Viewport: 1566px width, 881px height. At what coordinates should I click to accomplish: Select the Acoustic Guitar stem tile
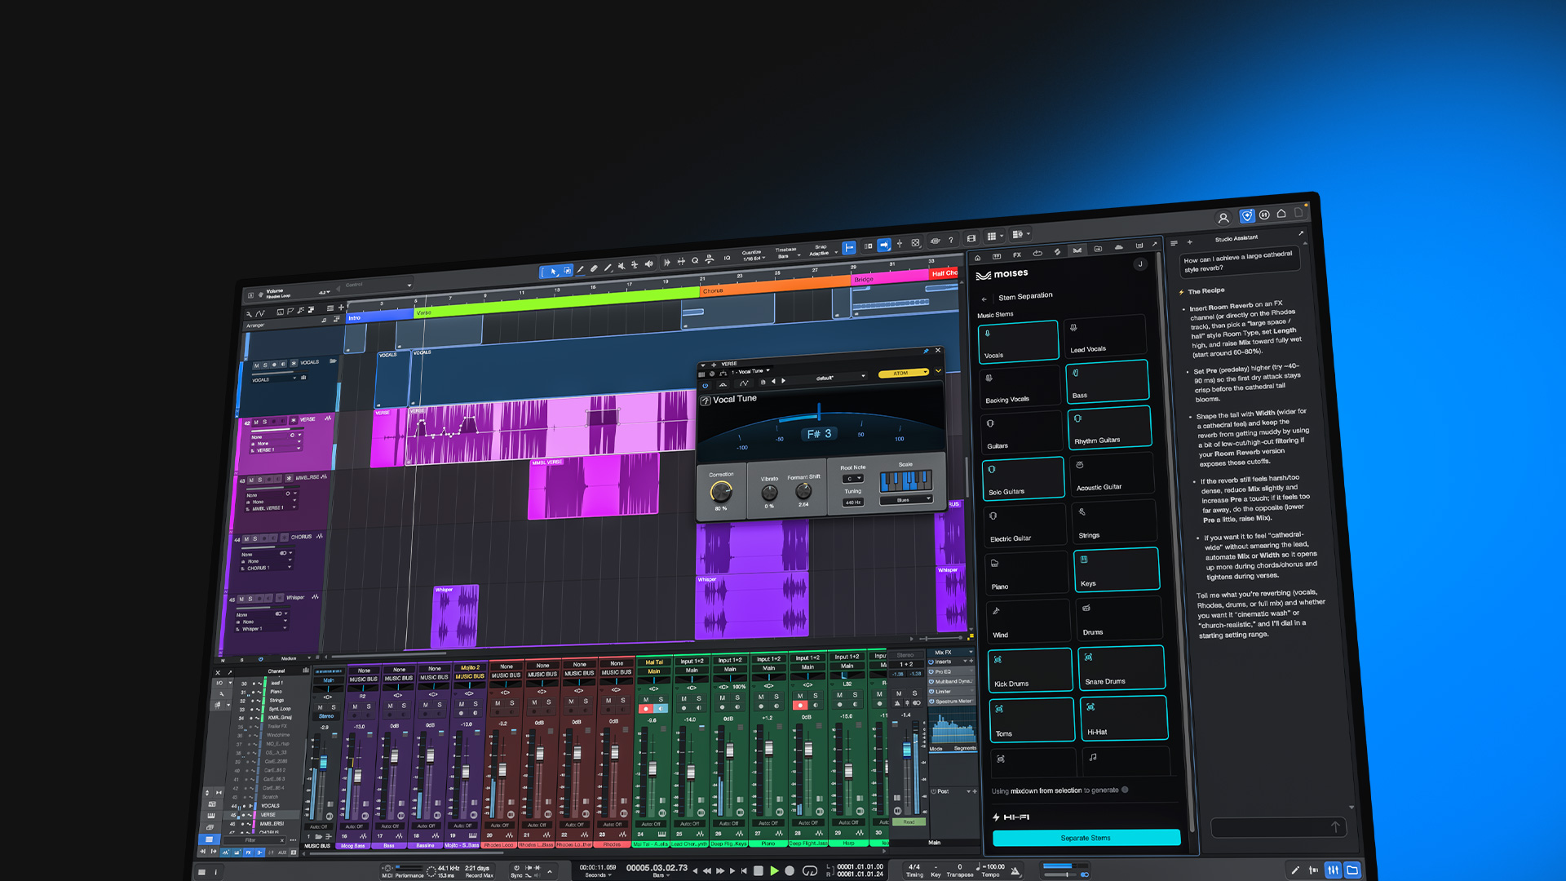tap(1112, 474)
